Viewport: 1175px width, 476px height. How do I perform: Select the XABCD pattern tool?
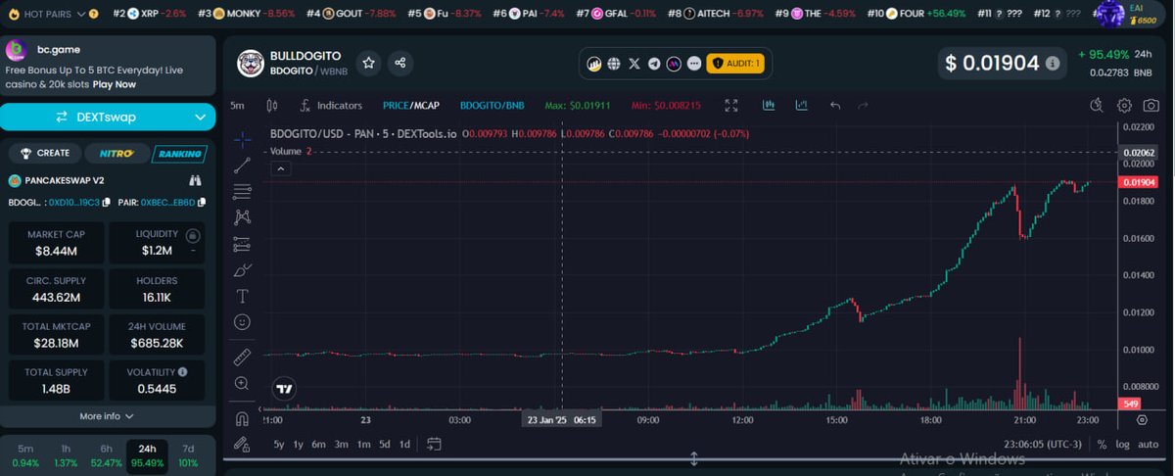[242, 217]
